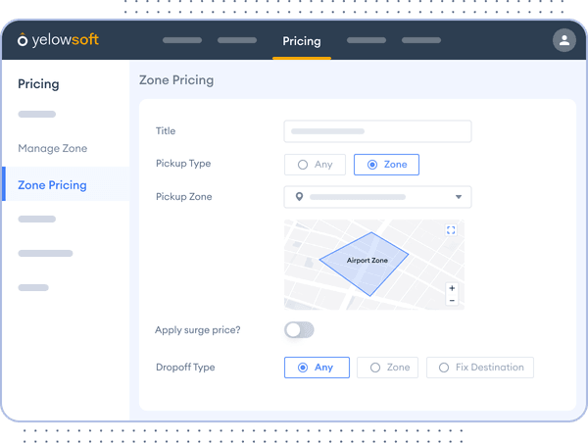Click the user profile avatar icon
Screen dimensions: 588x443
(x=563, y=40)
